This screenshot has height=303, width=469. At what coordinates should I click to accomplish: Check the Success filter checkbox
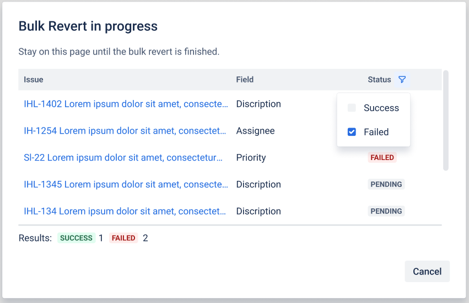352,108
